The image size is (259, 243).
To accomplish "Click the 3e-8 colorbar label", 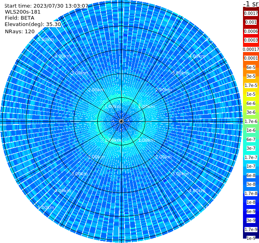I will [251, 184].
